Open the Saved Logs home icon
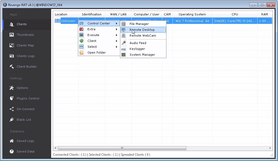This screenshot has width=278, height=161. 12,141
